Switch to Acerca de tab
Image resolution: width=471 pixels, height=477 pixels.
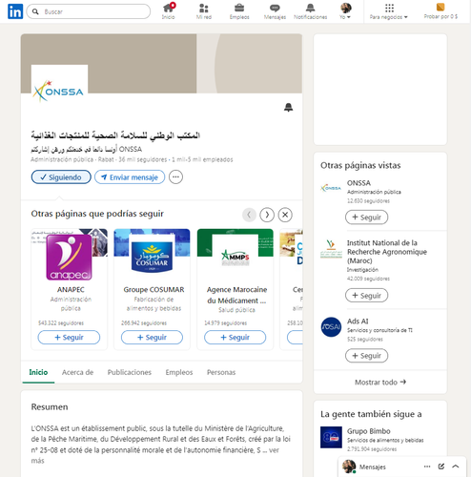[77, 372]
